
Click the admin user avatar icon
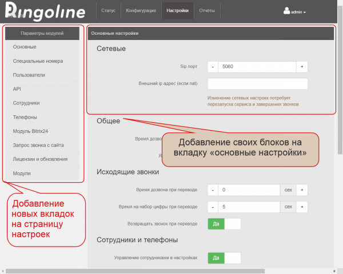coord(287,10)
